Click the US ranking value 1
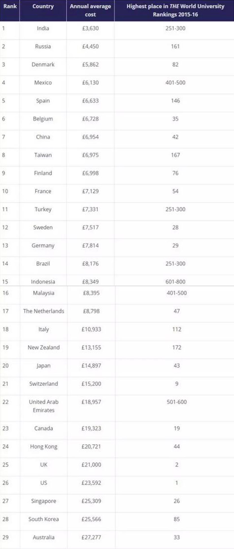Screen dimensions: 234x549 pos(177,483)
